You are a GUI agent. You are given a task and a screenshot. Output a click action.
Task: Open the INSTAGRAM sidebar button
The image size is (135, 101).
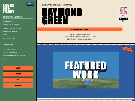pos(18,85)
